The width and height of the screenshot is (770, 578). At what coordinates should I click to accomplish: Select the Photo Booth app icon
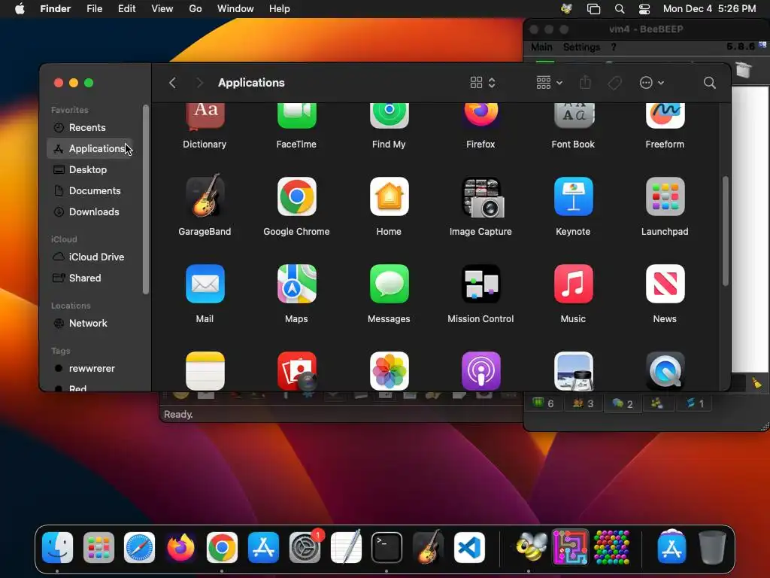pyautogui.click(x=296, y=371)
